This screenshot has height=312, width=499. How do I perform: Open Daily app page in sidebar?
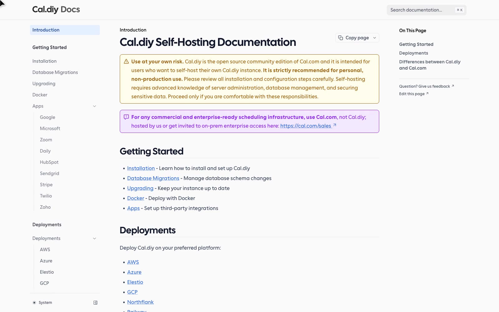pyautogui.click(x=69, y=151)
